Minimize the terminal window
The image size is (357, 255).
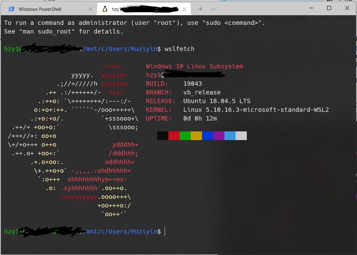pos(311,8)
